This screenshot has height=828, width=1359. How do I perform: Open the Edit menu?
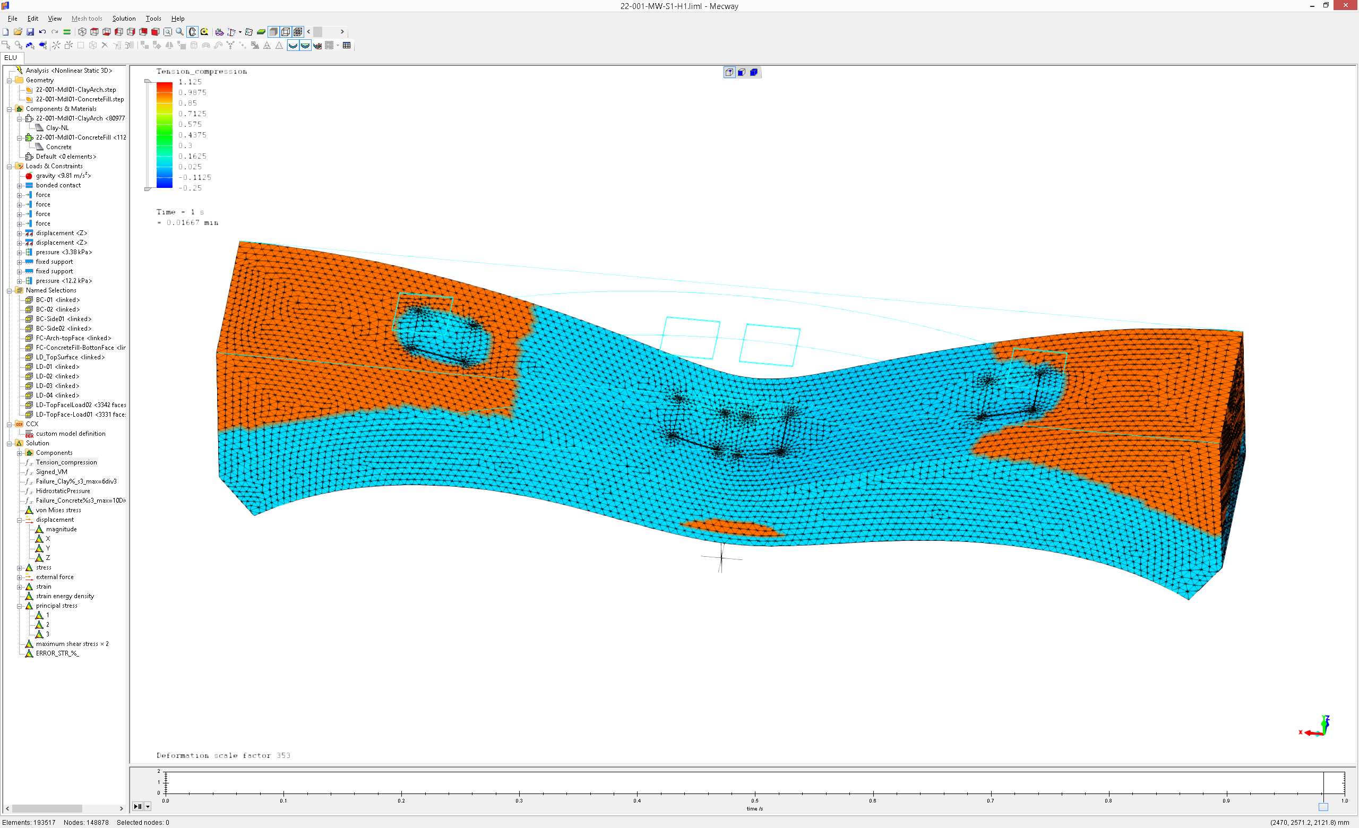[33, 19]
